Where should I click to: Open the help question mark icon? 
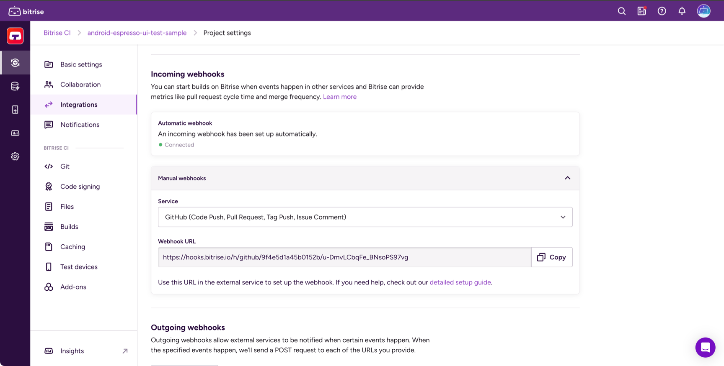[662, 11]
